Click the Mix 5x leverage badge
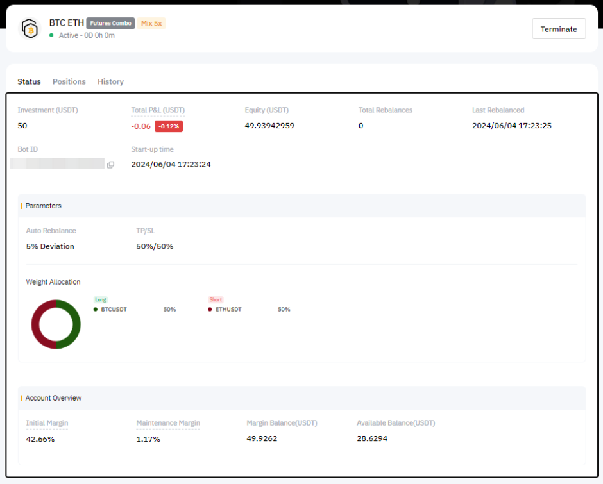The height and width of the screenshot is (484, 603). point(151,23)
